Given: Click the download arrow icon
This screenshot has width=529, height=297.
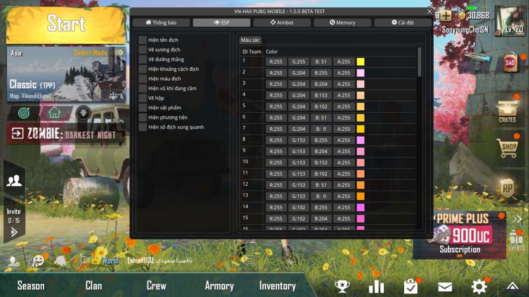Looking at the screenshot, I should pos(83,113).
